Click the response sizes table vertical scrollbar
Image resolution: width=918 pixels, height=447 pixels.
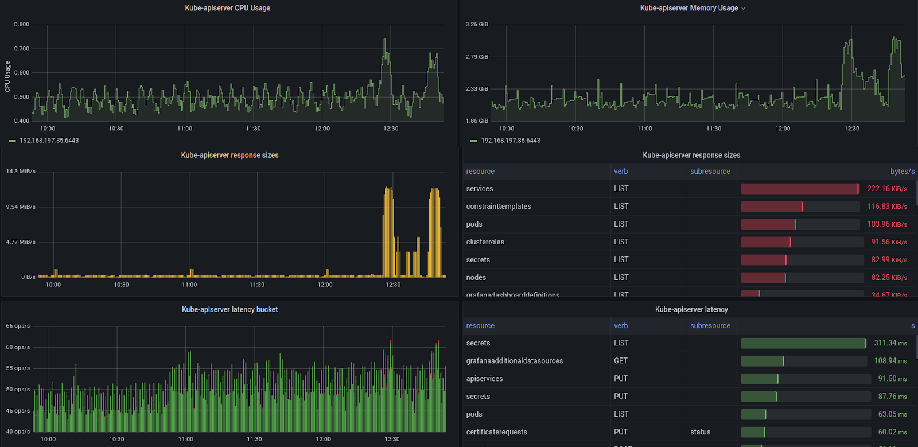[x=916, y=193]
